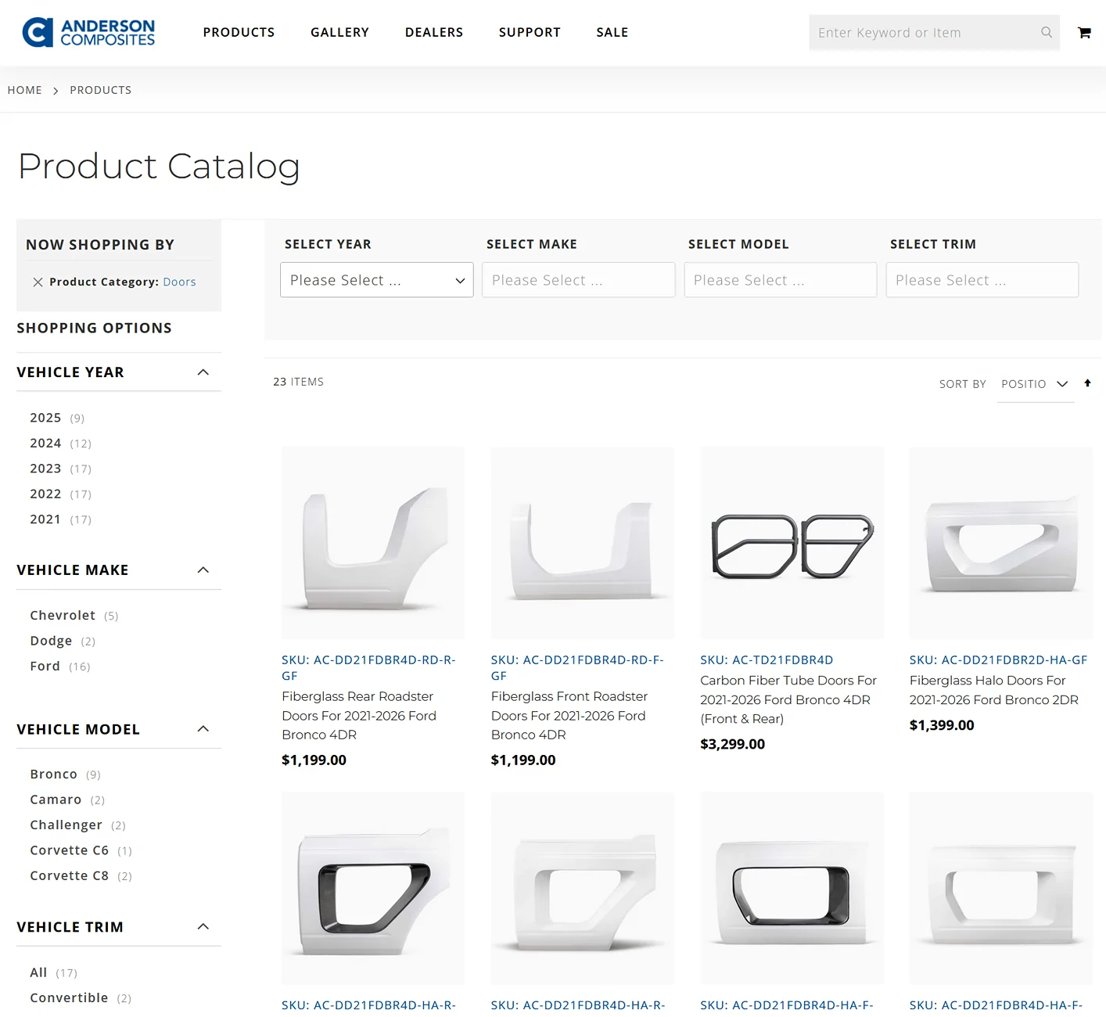Toggle ascending sort direction arrow
The height and width of the screenshot is (1017, 1106).
tap(1087, 383)
